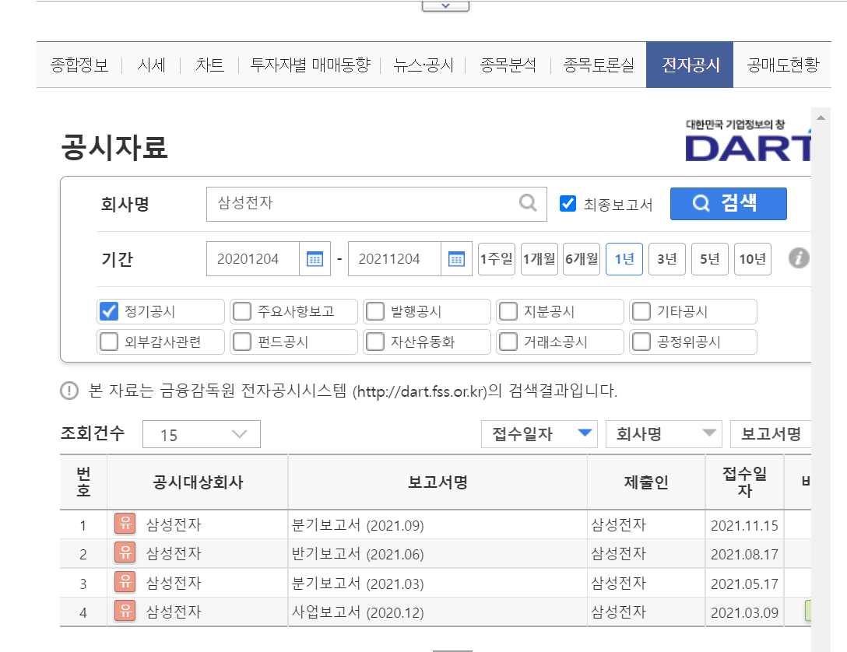Open the 종목분석 tab
The height and width of the screenshot is (652, 847).
click(x=508, y=65)
